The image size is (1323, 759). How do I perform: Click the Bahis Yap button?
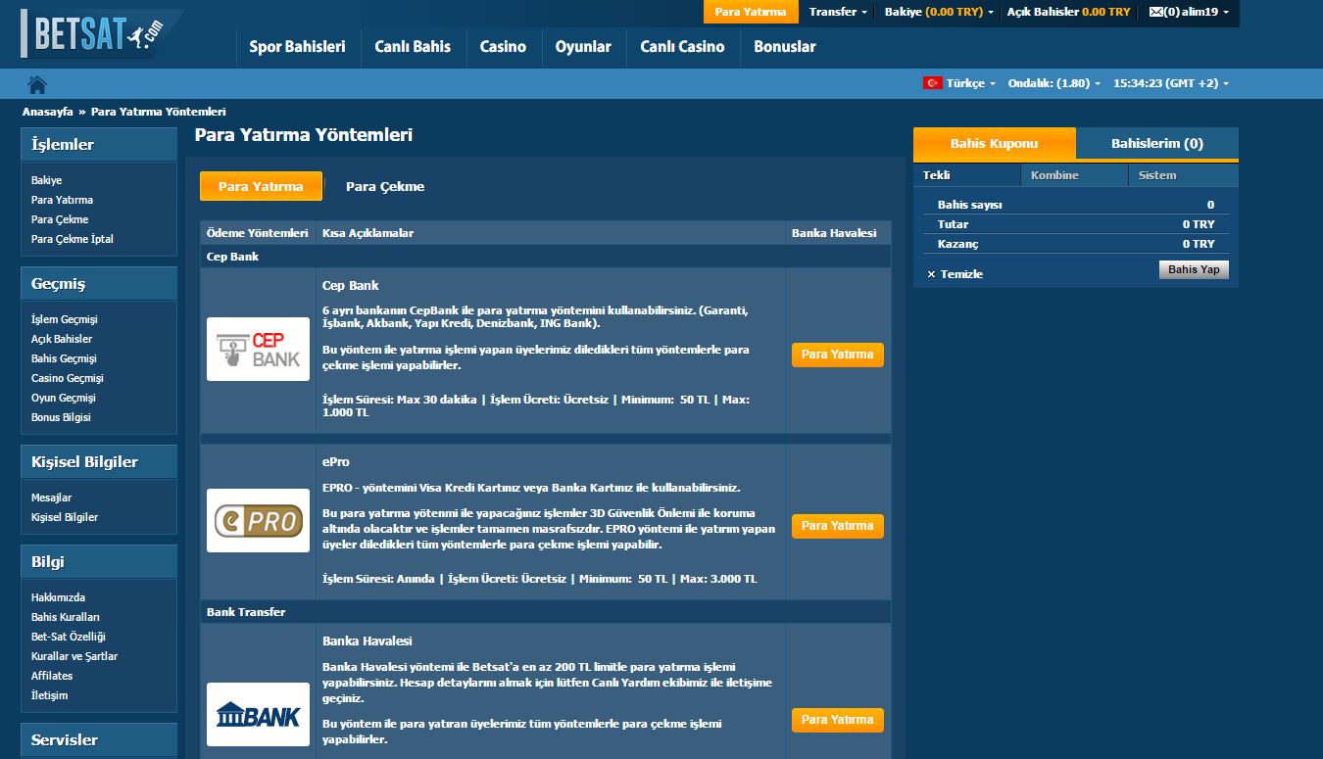(x=1194, y=269)
